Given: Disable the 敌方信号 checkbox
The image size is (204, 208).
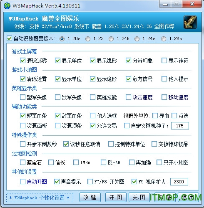Looking at the screenshot, I should coord(128,79).
